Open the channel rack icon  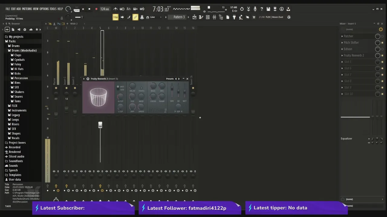(208, 17)
